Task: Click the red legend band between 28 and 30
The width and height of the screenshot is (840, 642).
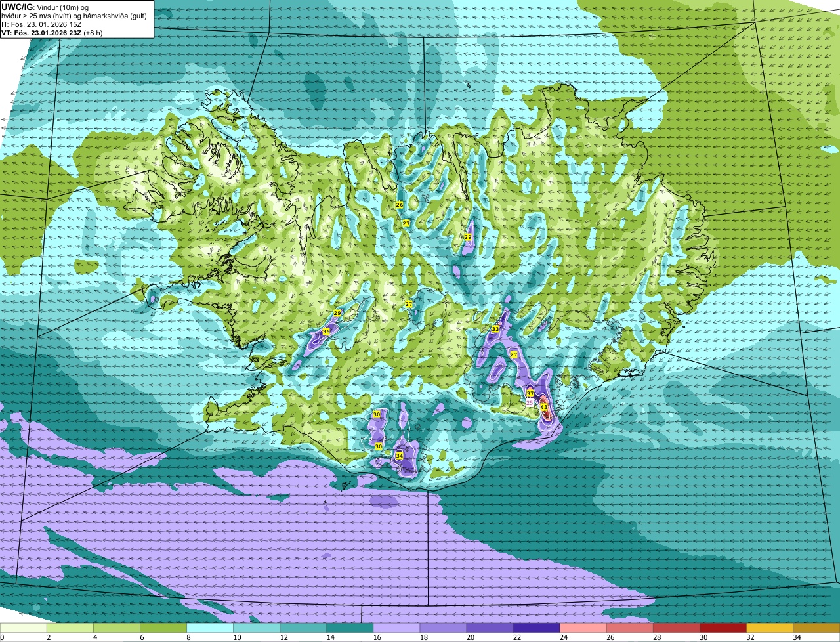Action: (676, 628)
